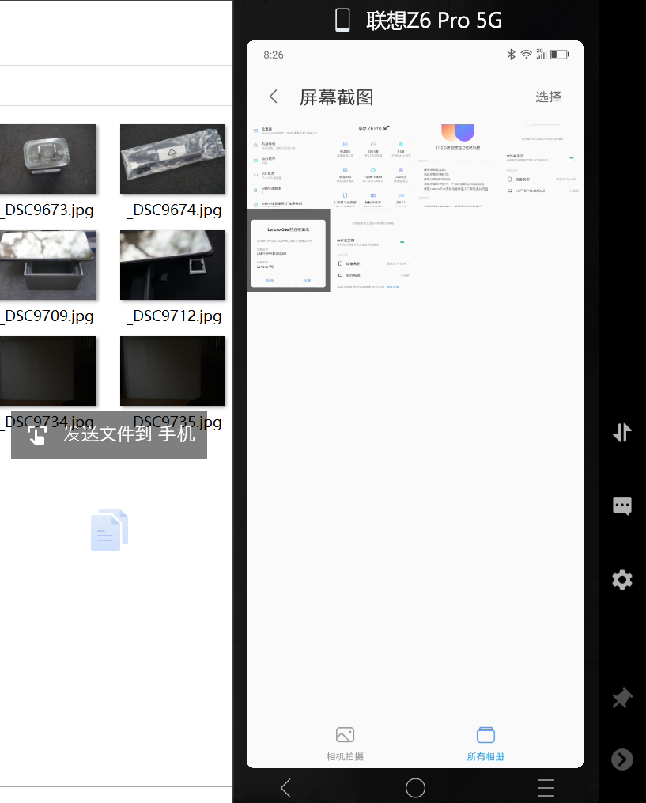Tap the 8:26 clock in status bar
This screenshot has height=803, width=646.
[274, 55]
